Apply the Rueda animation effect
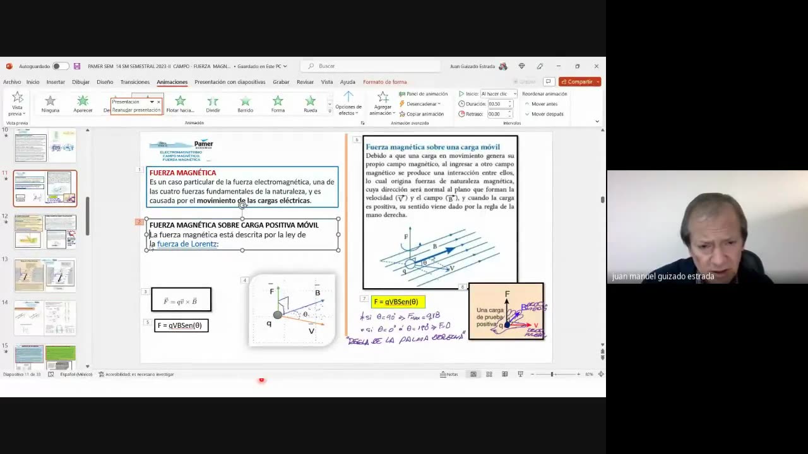This screenshot has width=808, height=454. [311, 104]
